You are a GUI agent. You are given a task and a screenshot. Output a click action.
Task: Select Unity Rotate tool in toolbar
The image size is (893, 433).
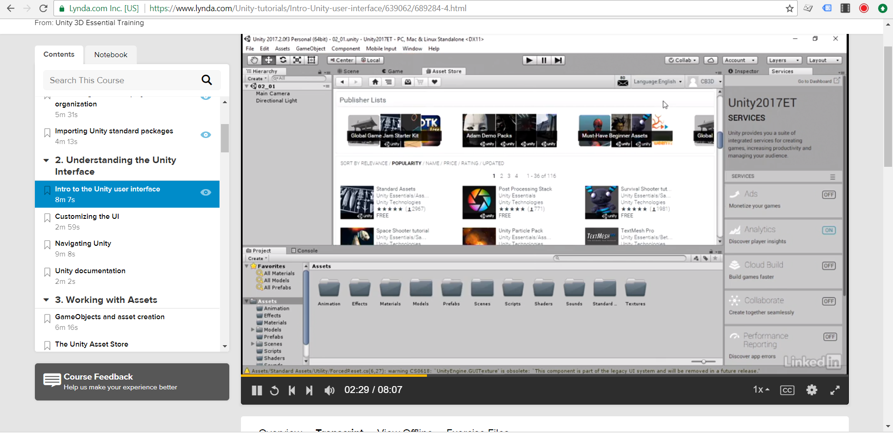point(283,60)
